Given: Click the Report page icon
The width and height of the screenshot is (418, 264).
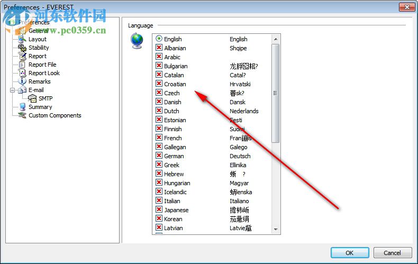Looking at the screenshot, I should (22, 56).
